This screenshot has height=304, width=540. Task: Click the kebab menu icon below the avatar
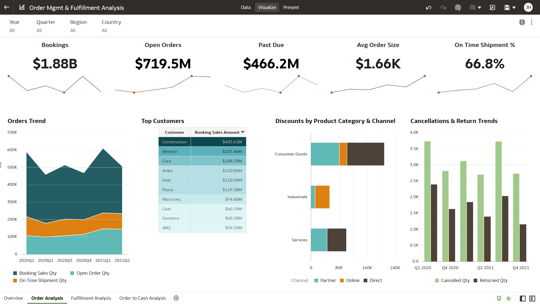[532, 22]
